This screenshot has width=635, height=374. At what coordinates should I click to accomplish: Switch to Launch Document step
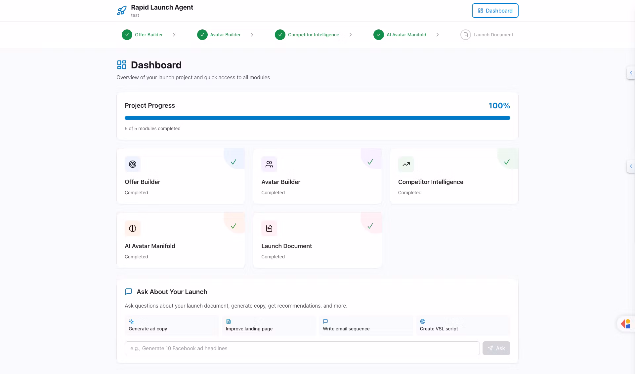tap(493, 35)
